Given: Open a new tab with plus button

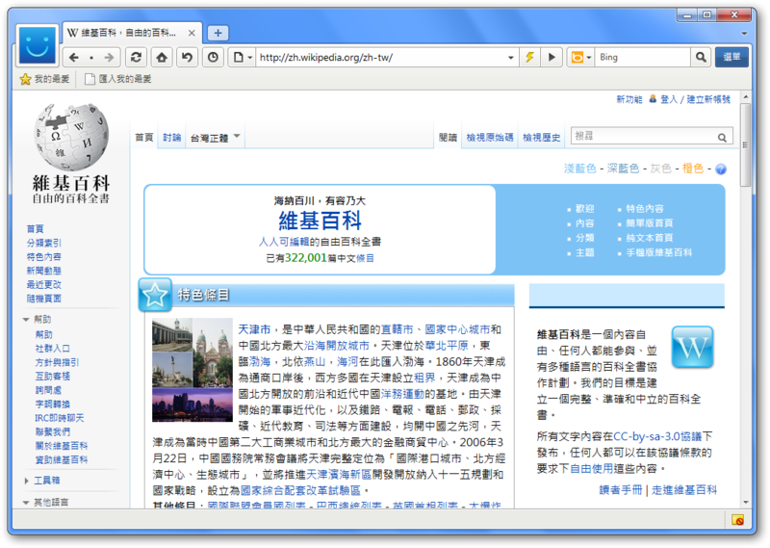Looking at the screenshot, I should (218, 33).
